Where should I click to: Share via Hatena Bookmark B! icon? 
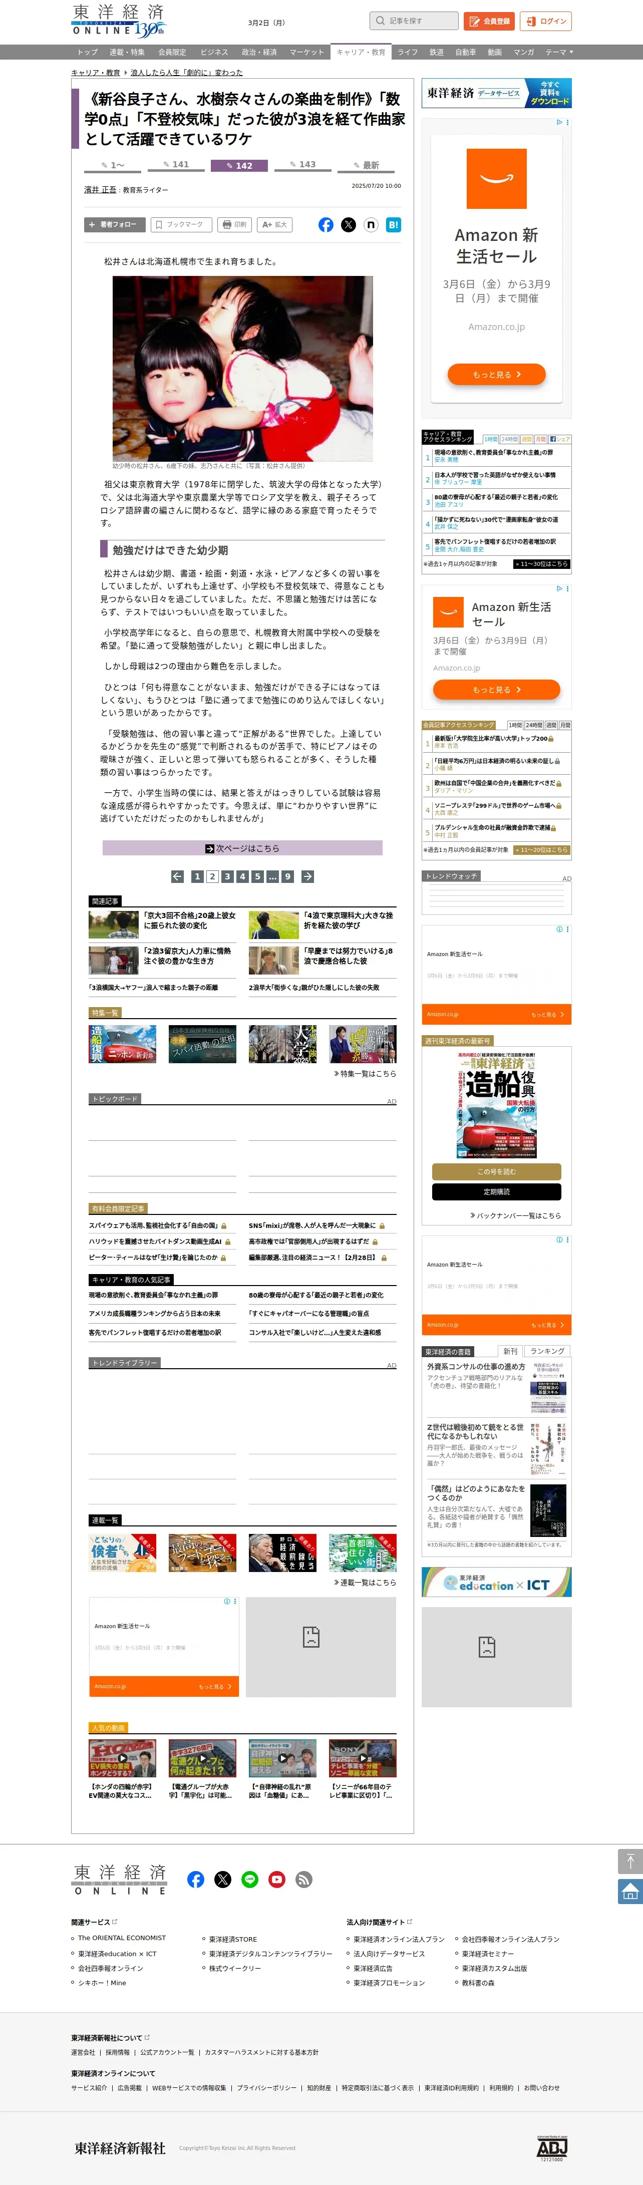pos(393,225)
